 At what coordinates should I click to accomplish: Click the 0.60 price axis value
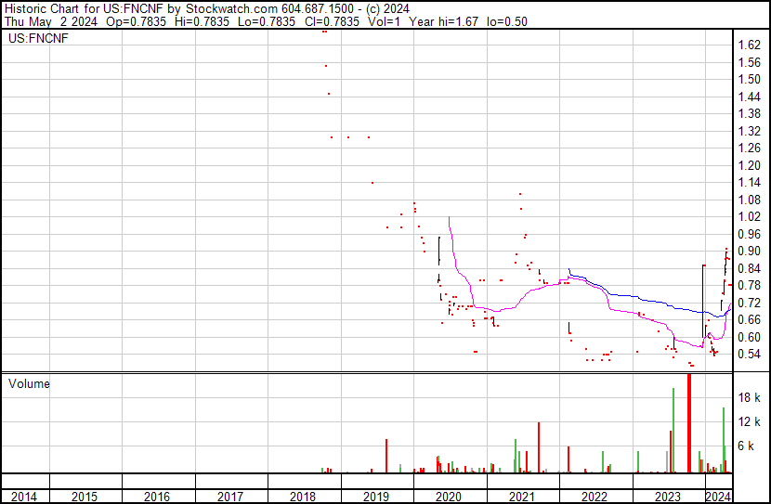(x=750, y=338)
